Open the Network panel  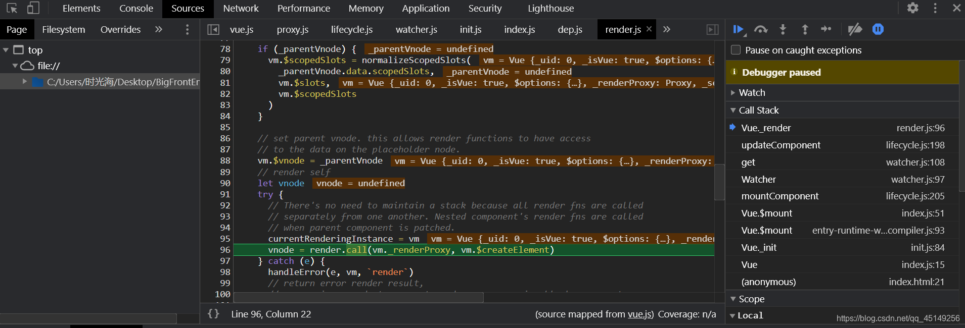click(x=241, y=8)
